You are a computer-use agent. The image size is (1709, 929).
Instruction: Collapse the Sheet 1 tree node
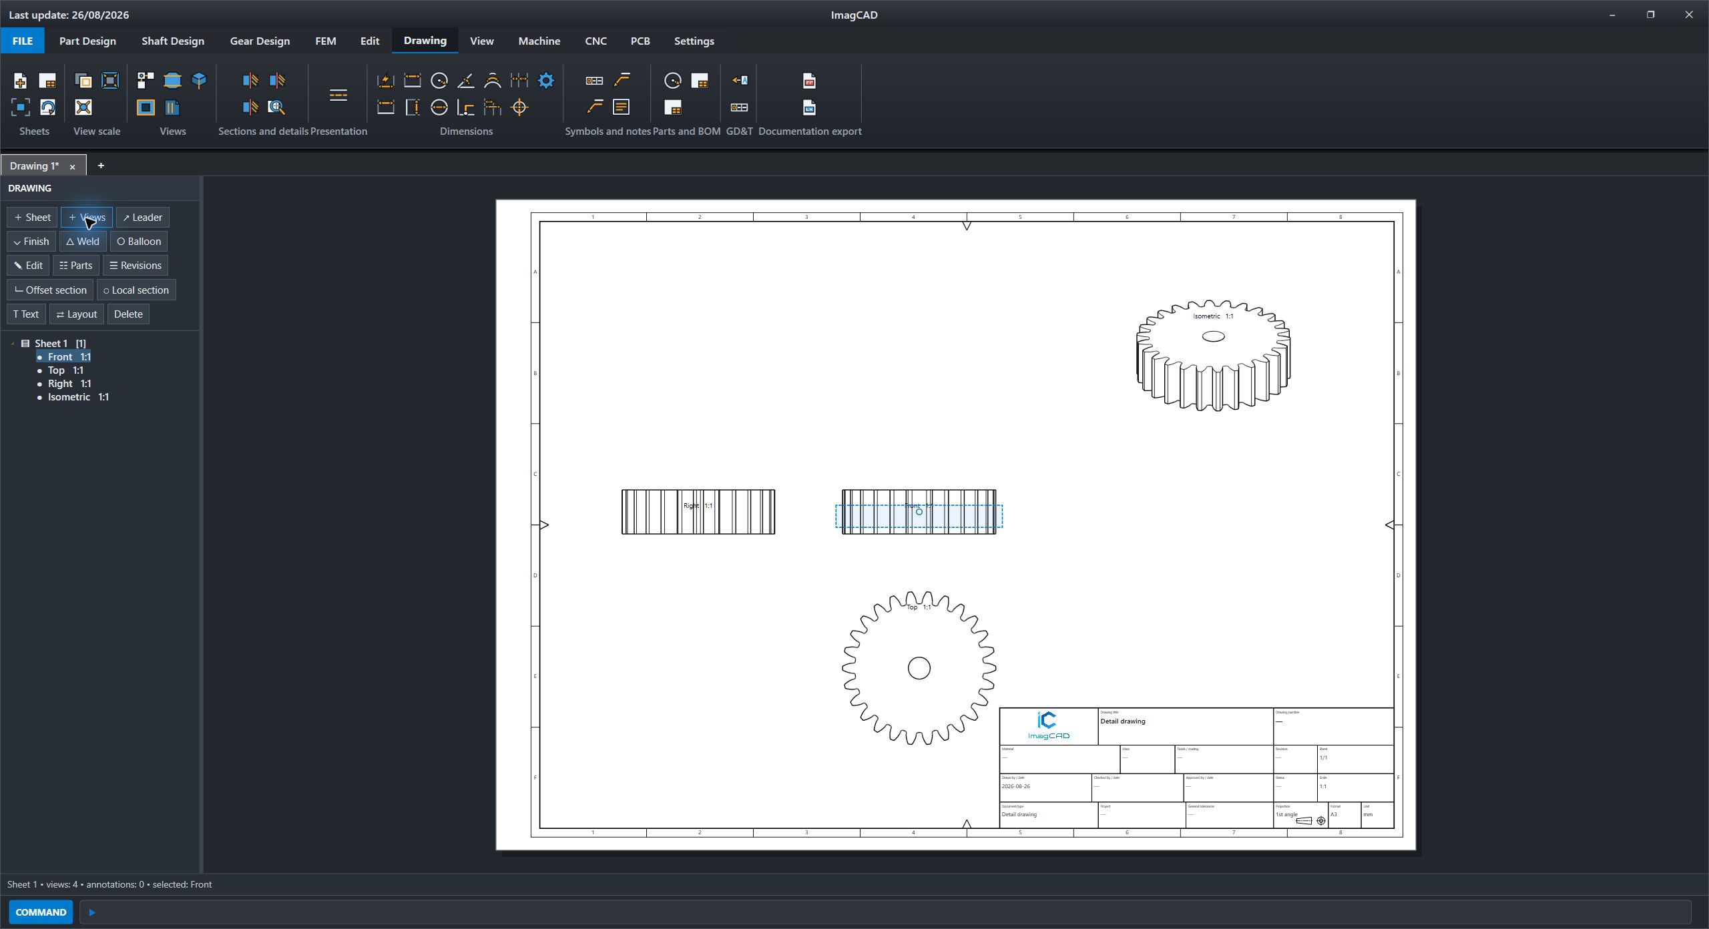click(13, 343)
